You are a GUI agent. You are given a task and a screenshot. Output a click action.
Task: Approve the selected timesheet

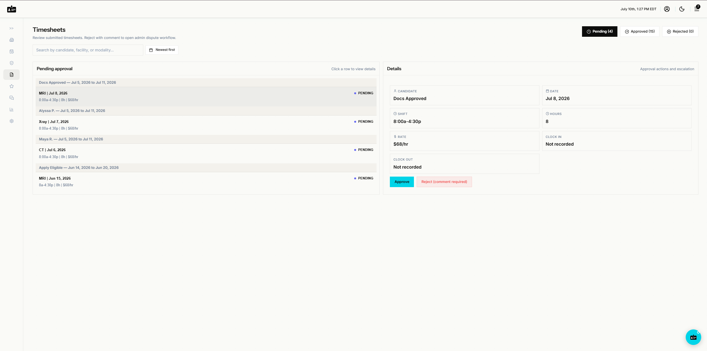coord(402,182)
